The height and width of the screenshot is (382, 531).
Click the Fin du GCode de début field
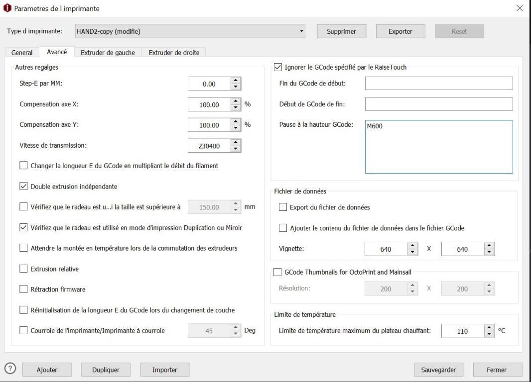point(439,83)
